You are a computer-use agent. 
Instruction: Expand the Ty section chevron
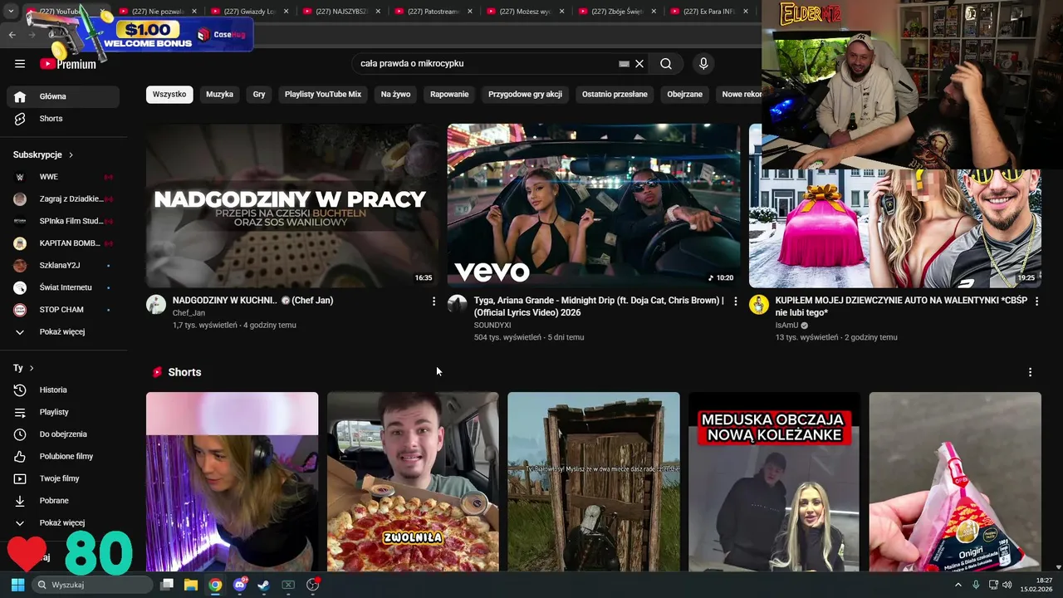[32, 368]
